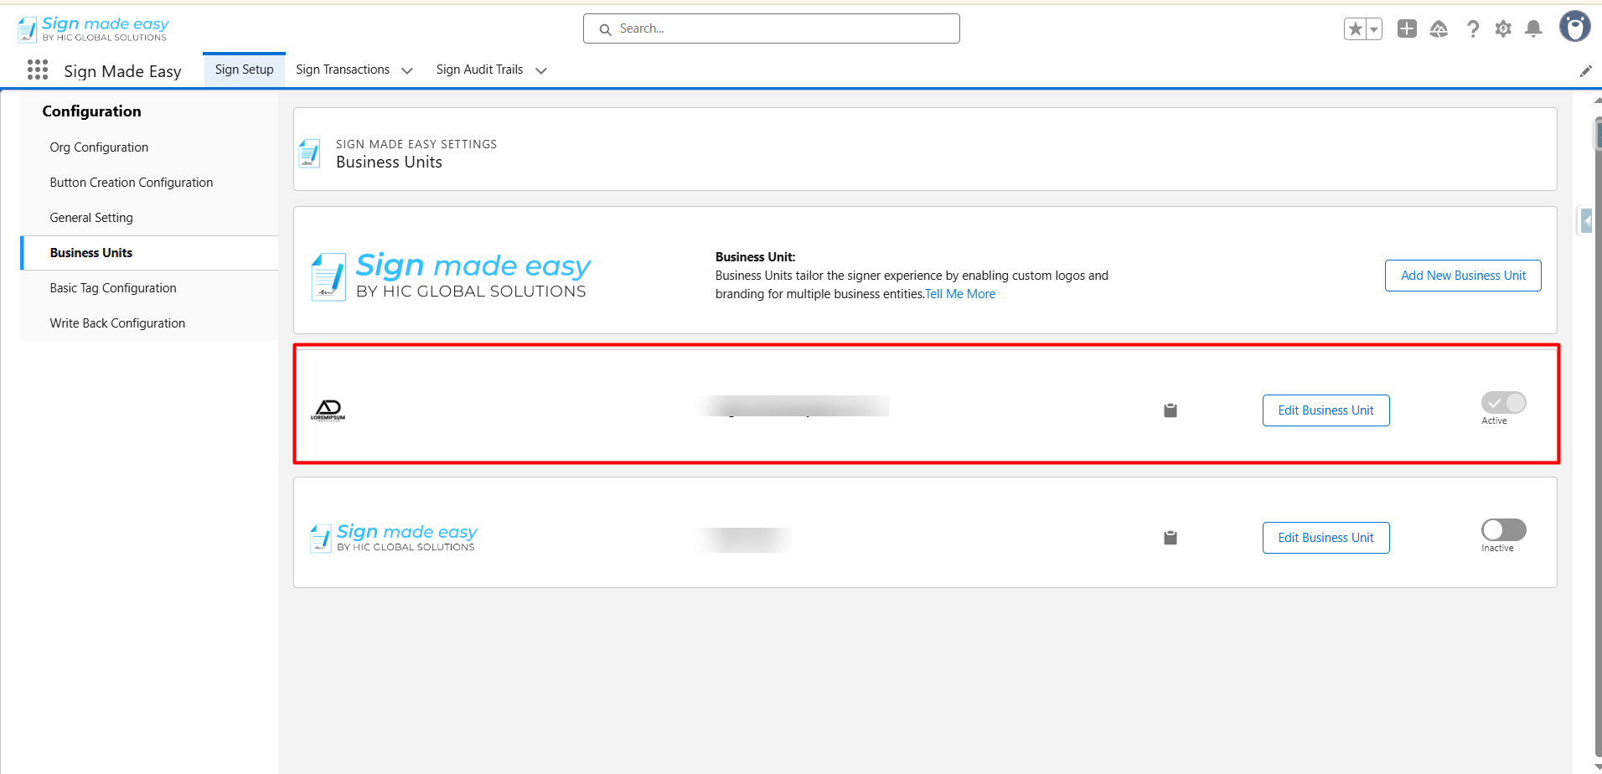Click the Sign Made Easy app name
1602x774 pixels.
coord(123,71)
